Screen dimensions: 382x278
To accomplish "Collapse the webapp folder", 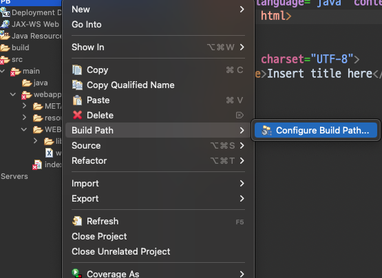I will pyautogui.click(x=13, y=94).
